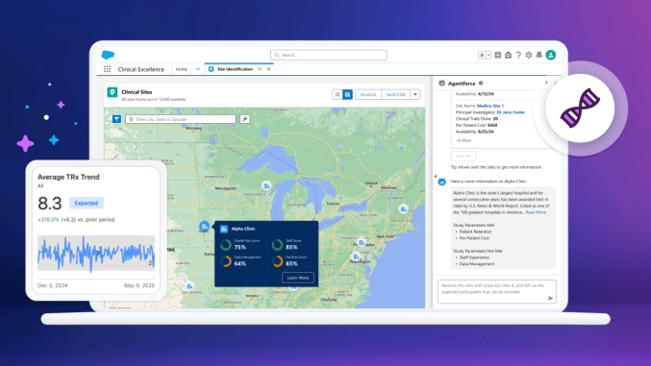Click the Enter City, State or Zipcode field
Screen dimensions: 651x366
pyautogui.click(x=181, y=119)
